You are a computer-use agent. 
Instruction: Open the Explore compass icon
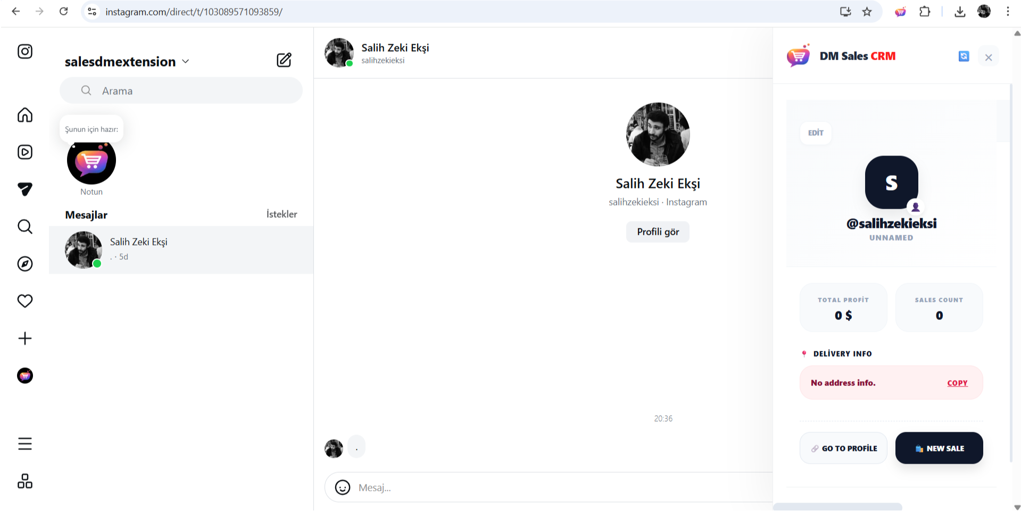tap(25, 264)
